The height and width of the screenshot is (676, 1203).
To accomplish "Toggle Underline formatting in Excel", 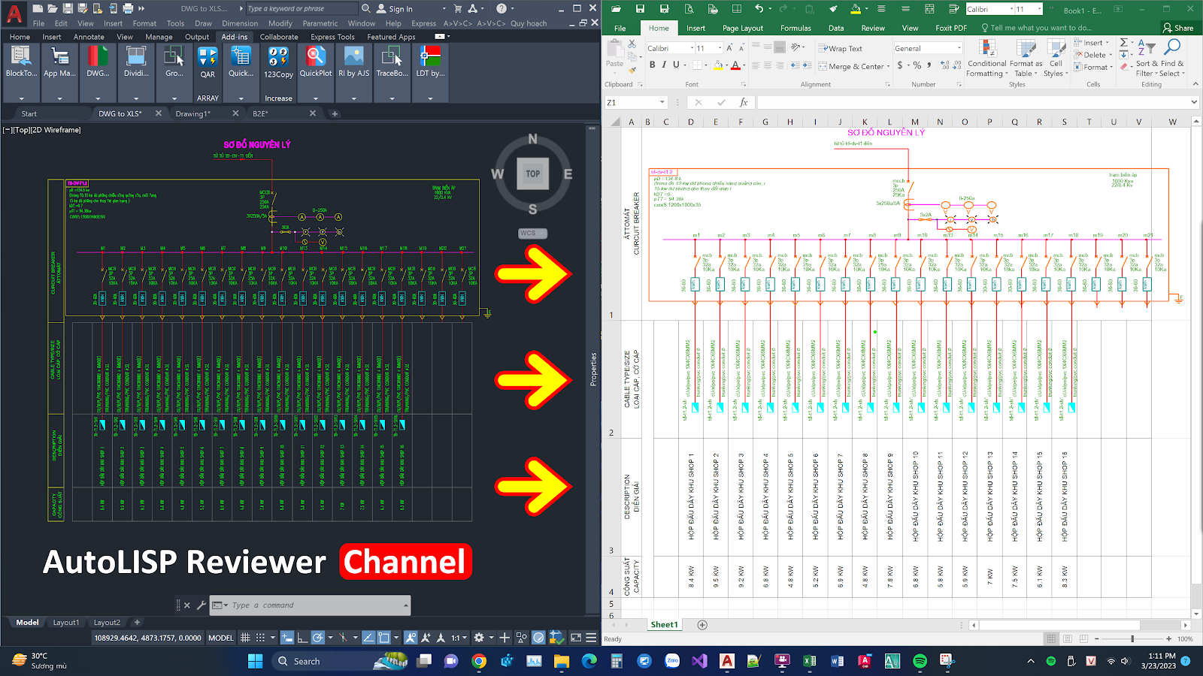I will 675,65.
